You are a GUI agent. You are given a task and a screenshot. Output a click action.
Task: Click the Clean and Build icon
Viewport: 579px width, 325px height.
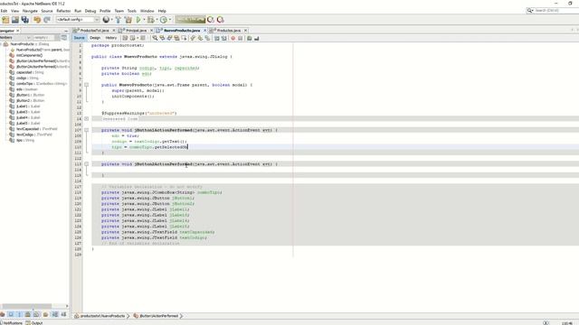pos(128,20)
